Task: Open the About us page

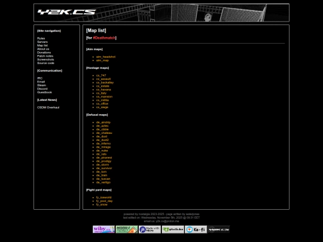Action: [x=43, y=49]
